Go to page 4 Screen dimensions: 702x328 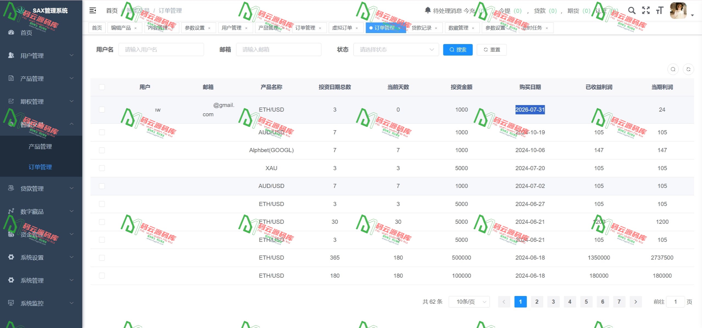570,302
